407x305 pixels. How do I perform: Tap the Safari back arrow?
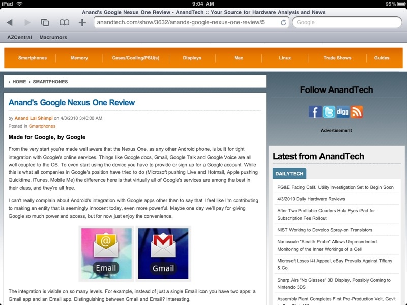pyautogui.click(x=10, y=22)
